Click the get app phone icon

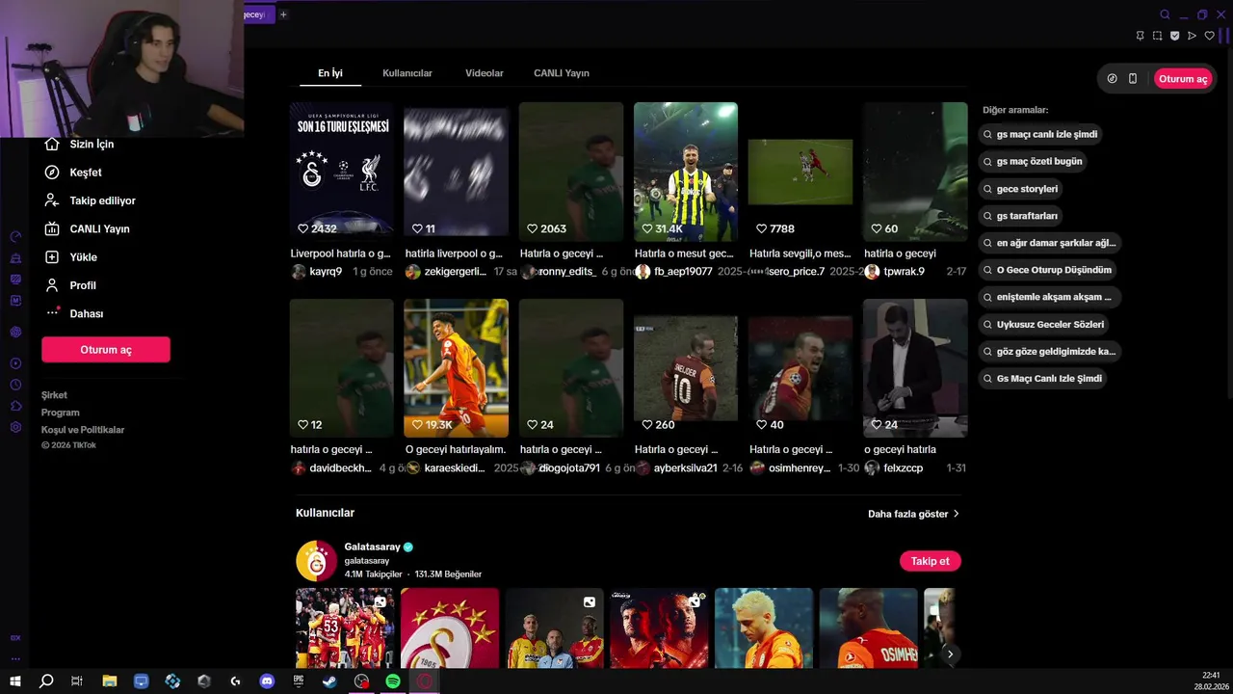1133,79
